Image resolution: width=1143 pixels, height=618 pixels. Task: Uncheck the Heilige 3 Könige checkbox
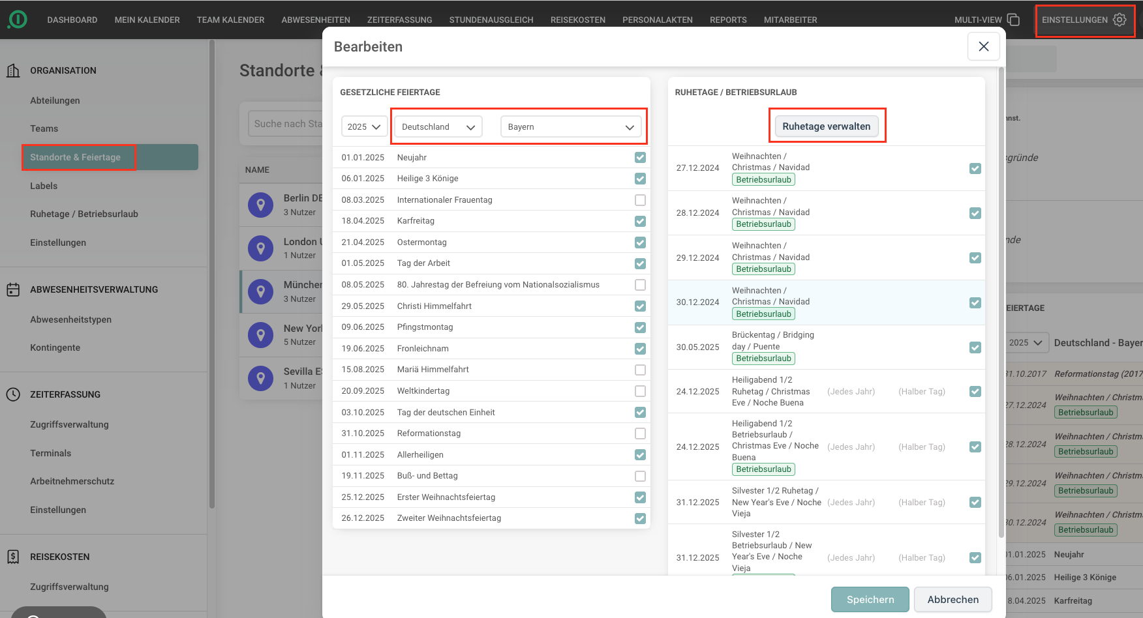640,179
